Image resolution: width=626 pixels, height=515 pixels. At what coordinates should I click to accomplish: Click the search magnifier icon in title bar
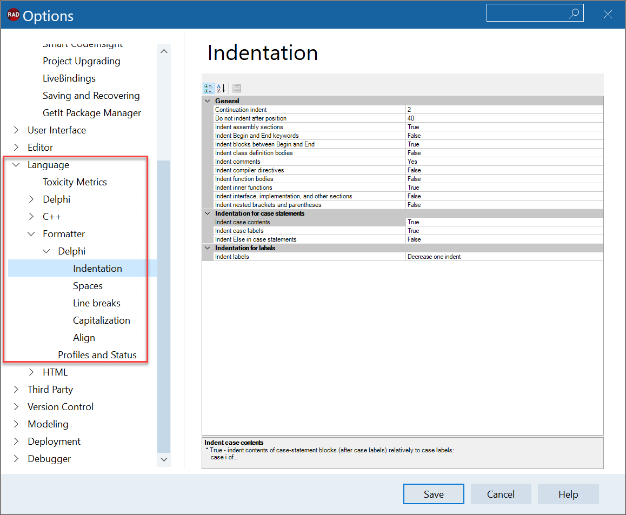pyautogui.click(x=574, y=14)
